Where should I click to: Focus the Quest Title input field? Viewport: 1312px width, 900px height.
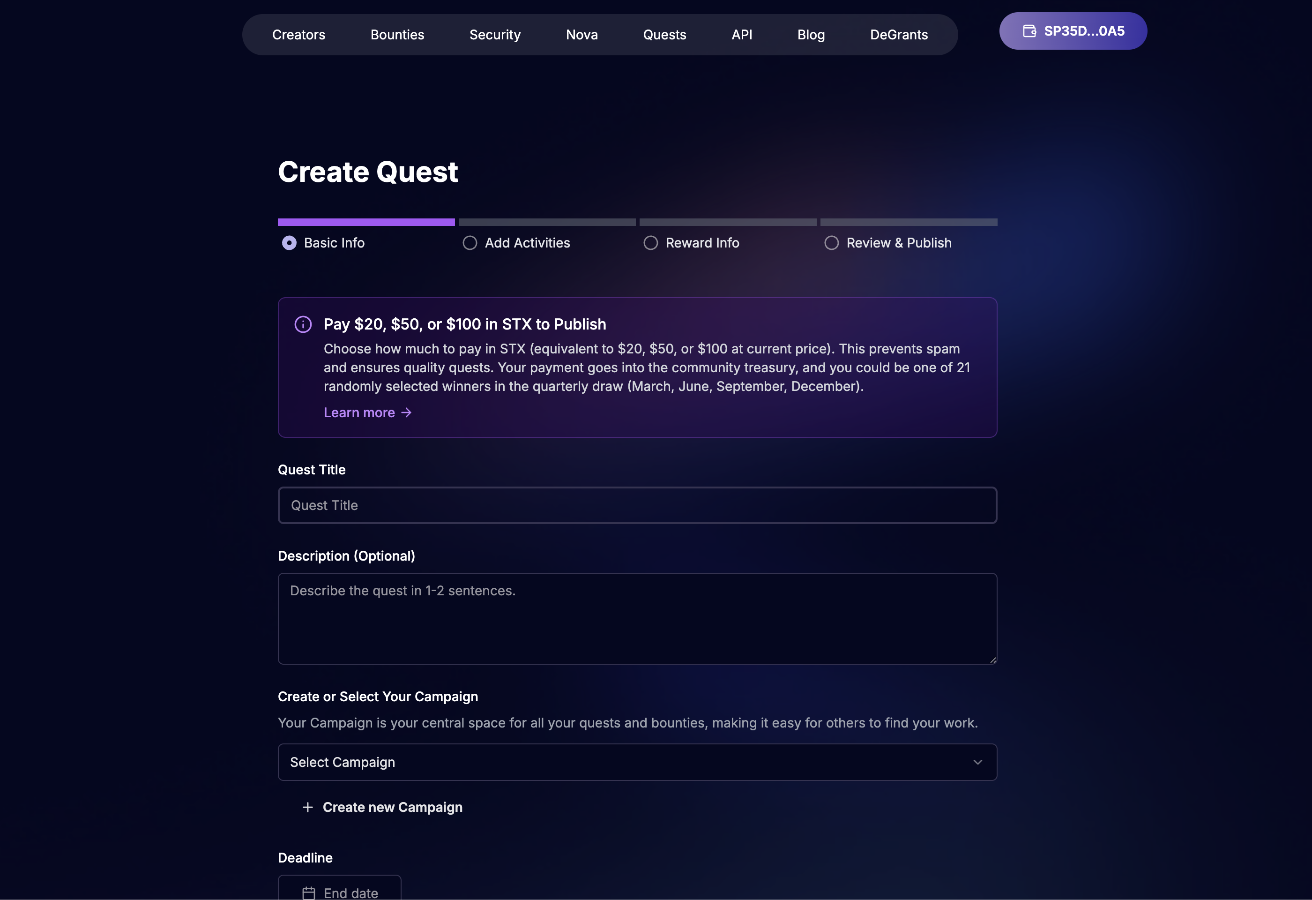pyautogui.click(x=637, y=505)
